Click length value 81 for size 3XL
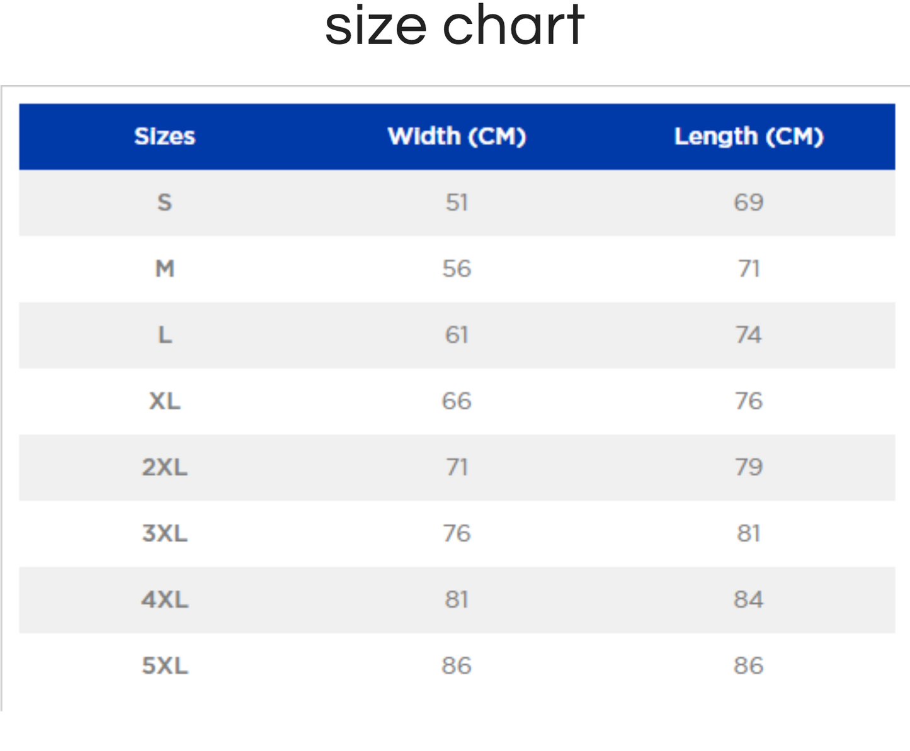The width and height of the screenshot is (910, 751). coord(749,534)
